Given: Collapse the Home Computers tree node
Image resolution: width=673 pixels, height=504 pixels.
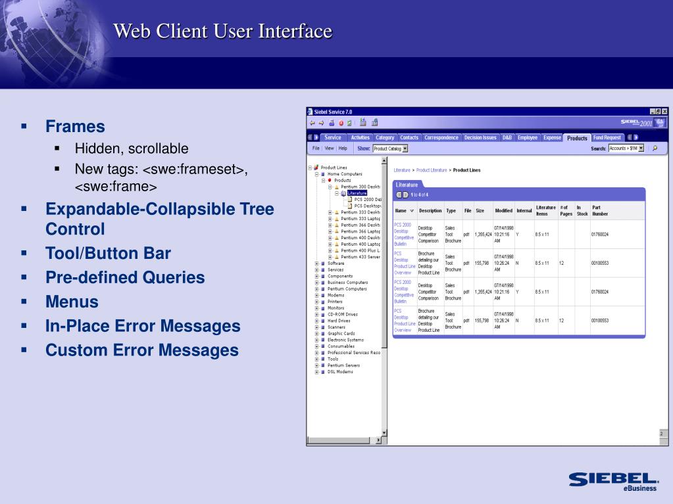Looking at the screenshot, I should tap(316, 173).
